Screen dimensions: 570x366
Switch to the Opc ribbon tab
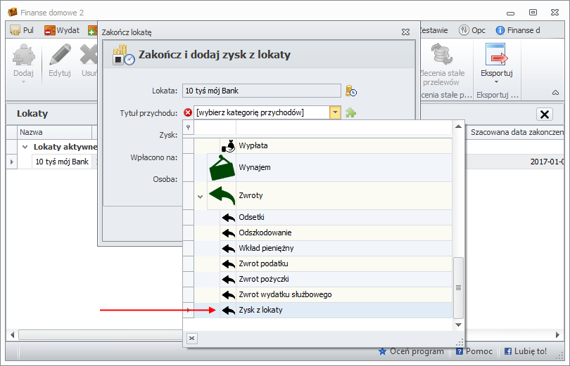pyautogui.click(x=472, y=30)
